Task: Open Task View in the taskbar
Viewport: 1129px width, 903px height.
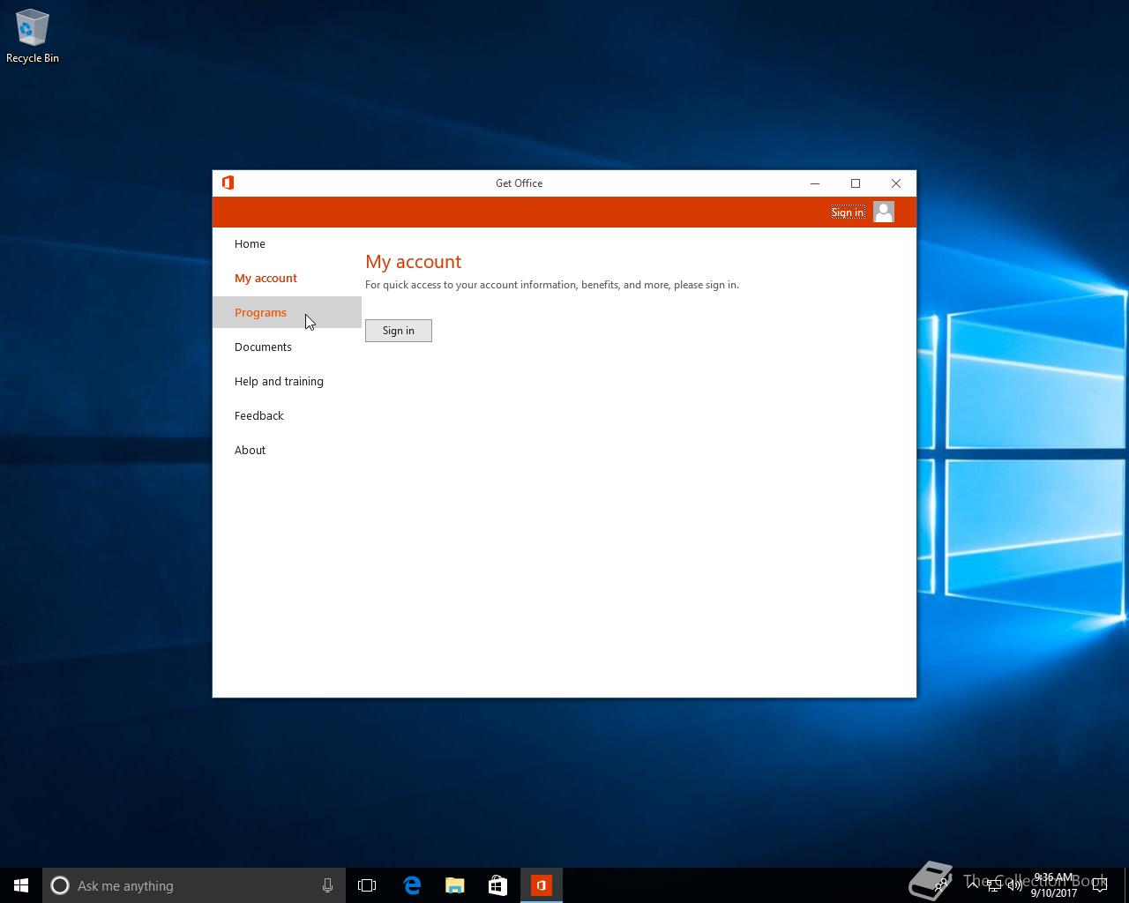Action: click(367, 885)
